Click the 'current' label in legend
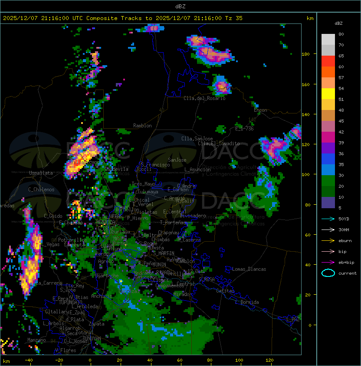 click(348, 273)
